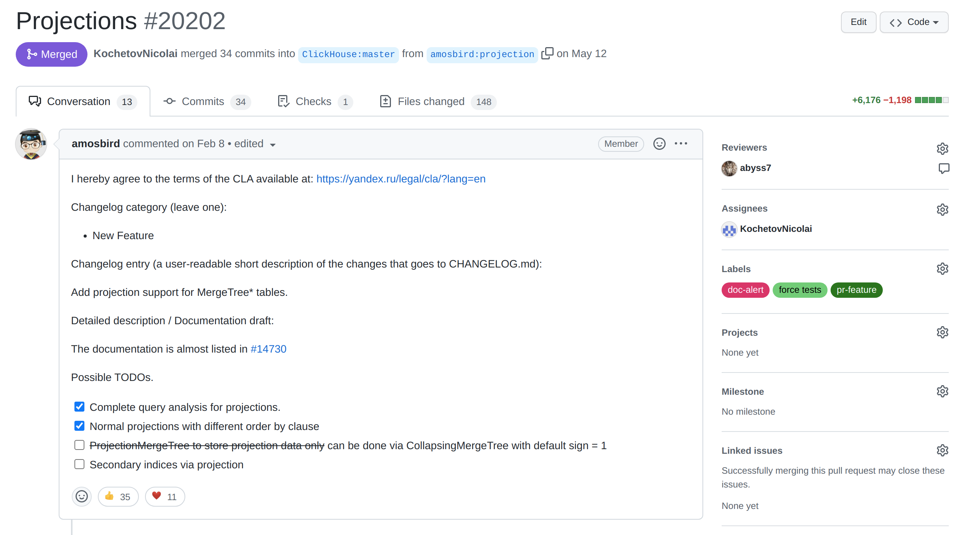Open the Yandex CLA link
Image resolution: width=976 pixels, height=535 pixels.
click(401, 179)
